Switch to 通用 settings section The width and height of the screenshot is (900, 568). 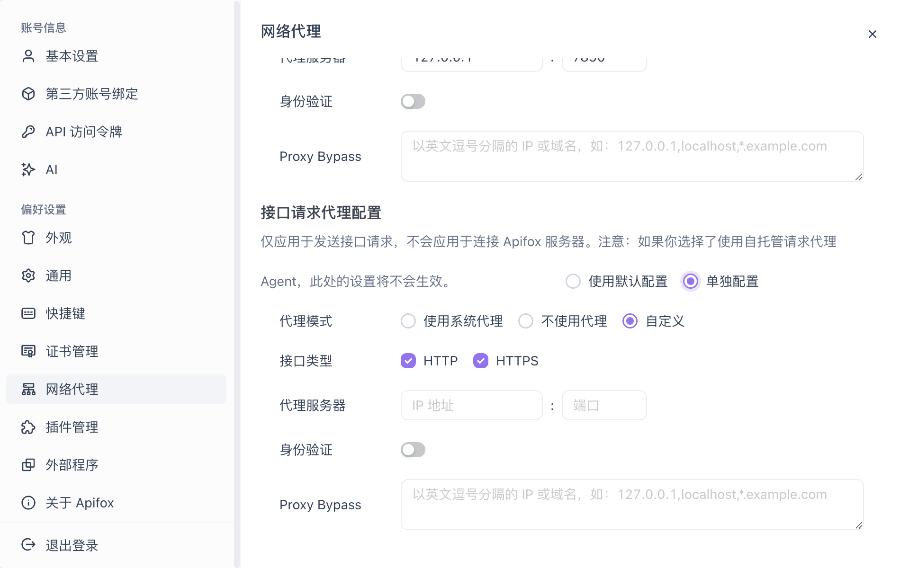[58, 275]
